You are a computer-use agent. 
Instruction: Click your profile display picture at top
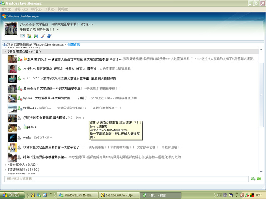click(11, 29)
